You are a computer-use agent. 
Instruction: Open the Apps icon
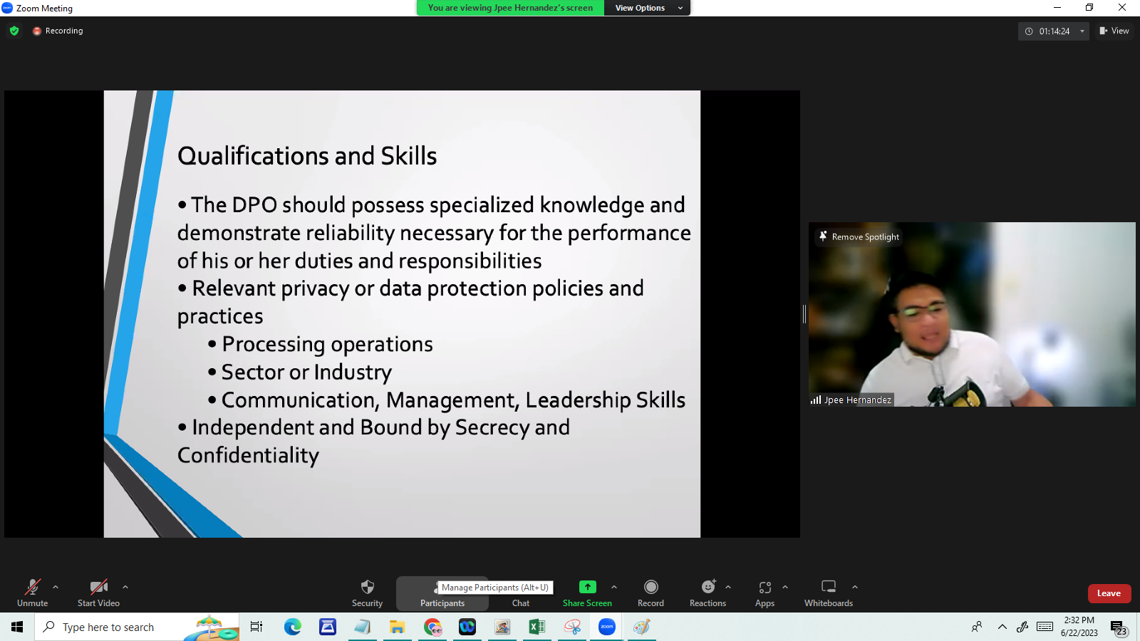(x=765, y=587)
